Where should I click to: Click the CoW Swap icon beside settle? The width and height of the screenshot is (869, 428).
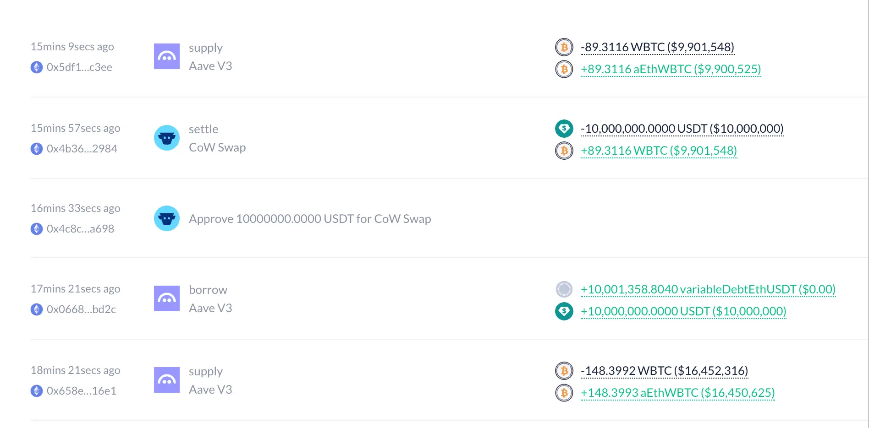166,138
